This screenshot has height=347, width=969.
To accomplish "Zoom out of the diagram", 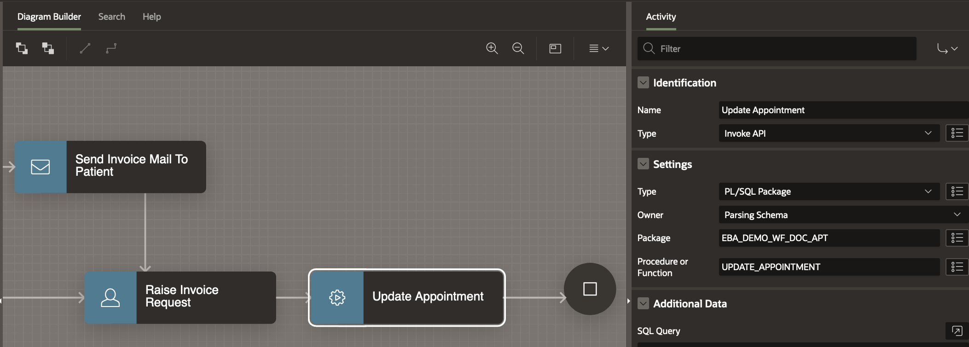I will pos(518,48).
